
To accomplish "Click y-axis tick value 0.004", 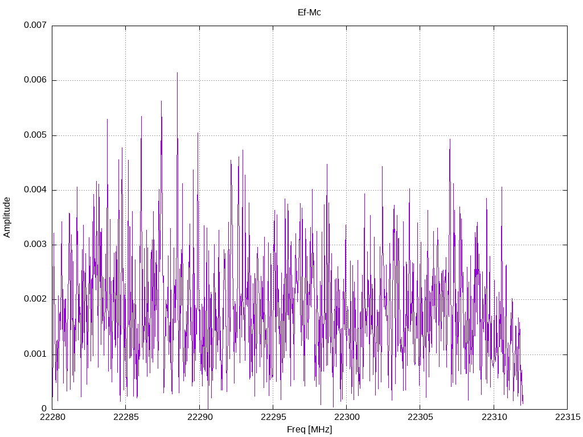I will point(35,189).
